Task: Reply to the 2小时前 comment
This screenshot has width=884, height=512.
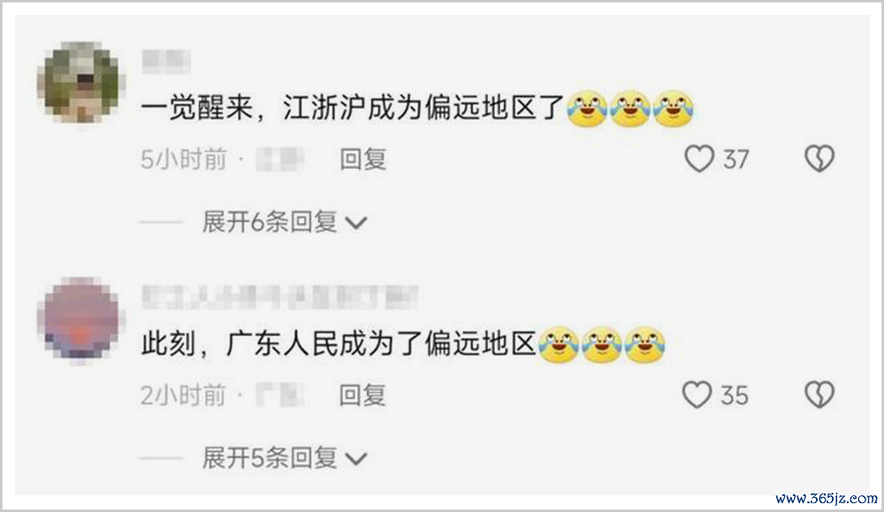Action: point(362,394)
